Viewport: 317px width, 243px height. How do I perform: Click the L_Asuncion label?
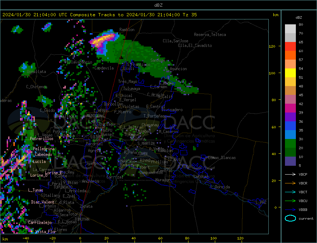pyautogui.click(x=176, y=69)
